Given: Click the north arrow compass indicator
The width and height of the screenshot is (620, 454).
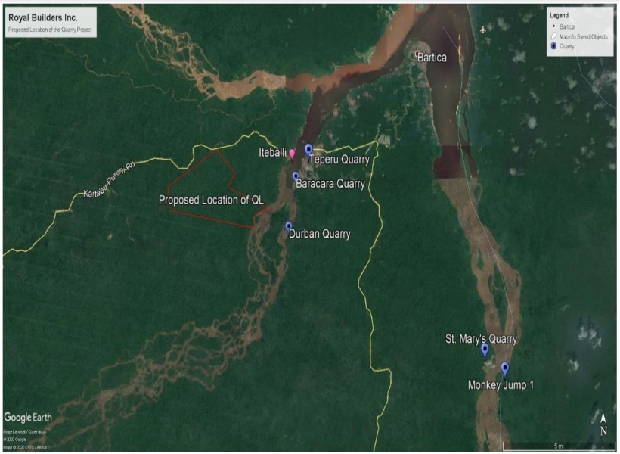Looking at the screenshot, I should (x=603, y=424).
